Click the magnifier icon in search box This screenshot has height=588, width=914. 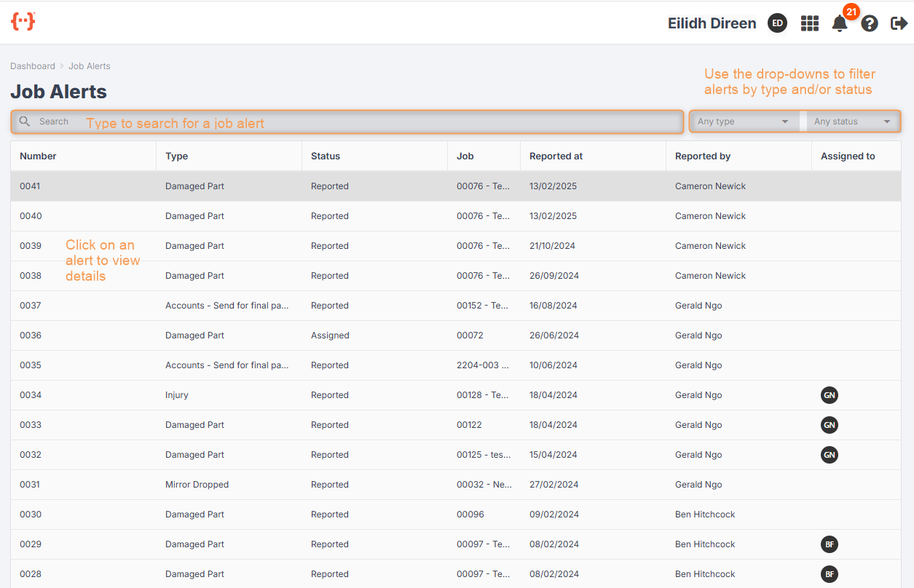25,122
